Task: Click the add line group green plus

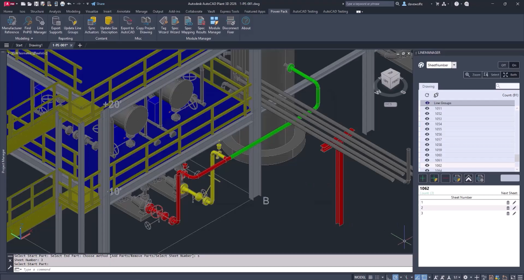Action: click(423, 179)
